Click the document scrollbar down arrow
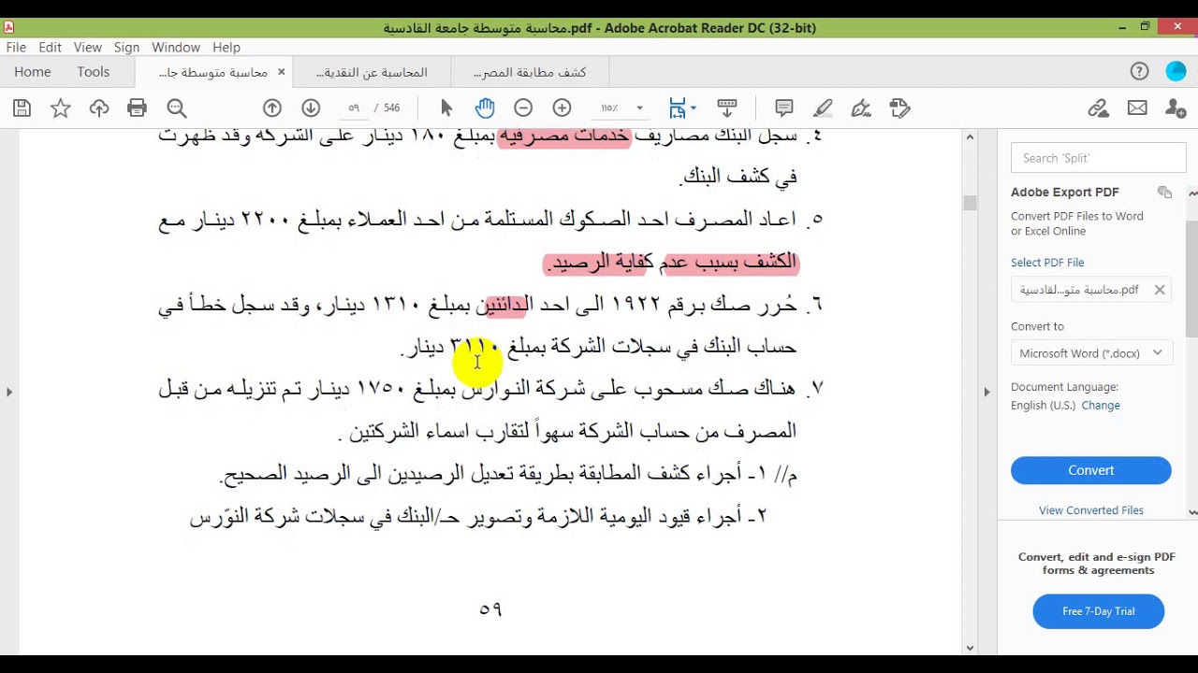The width and height of the screenshot is (1198, 673). [x=970, y=647]
